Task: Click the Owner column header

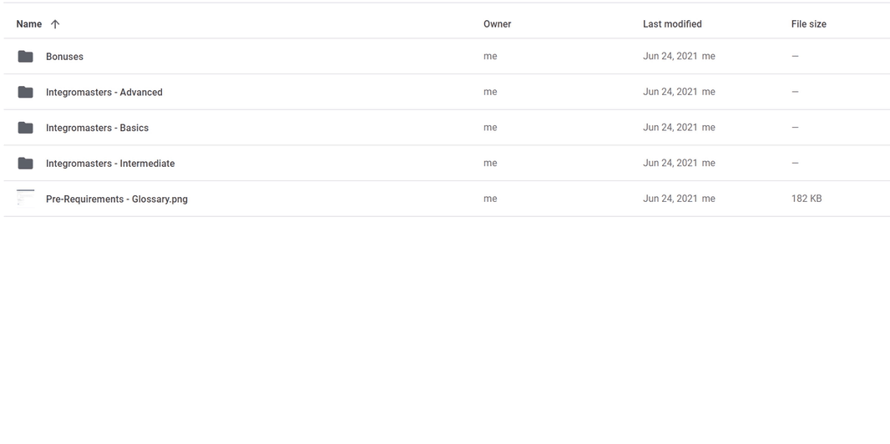Action: point(498,24)
